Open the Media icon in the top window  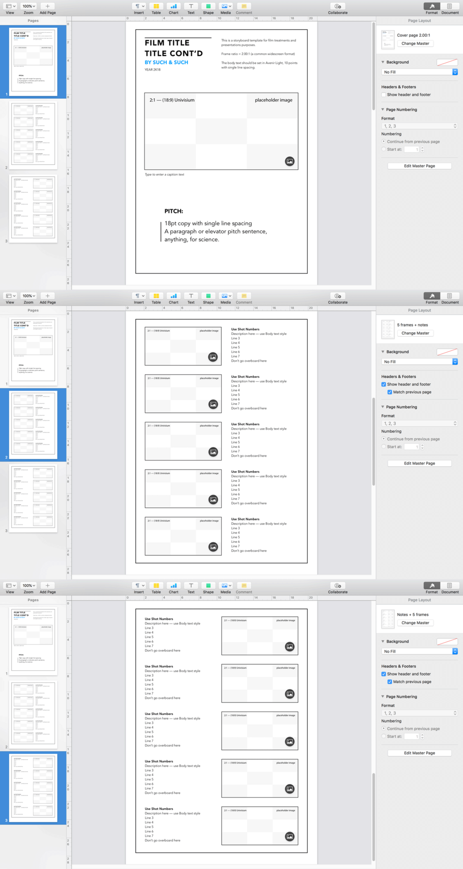pyautogui.click(x=226, y=6)
